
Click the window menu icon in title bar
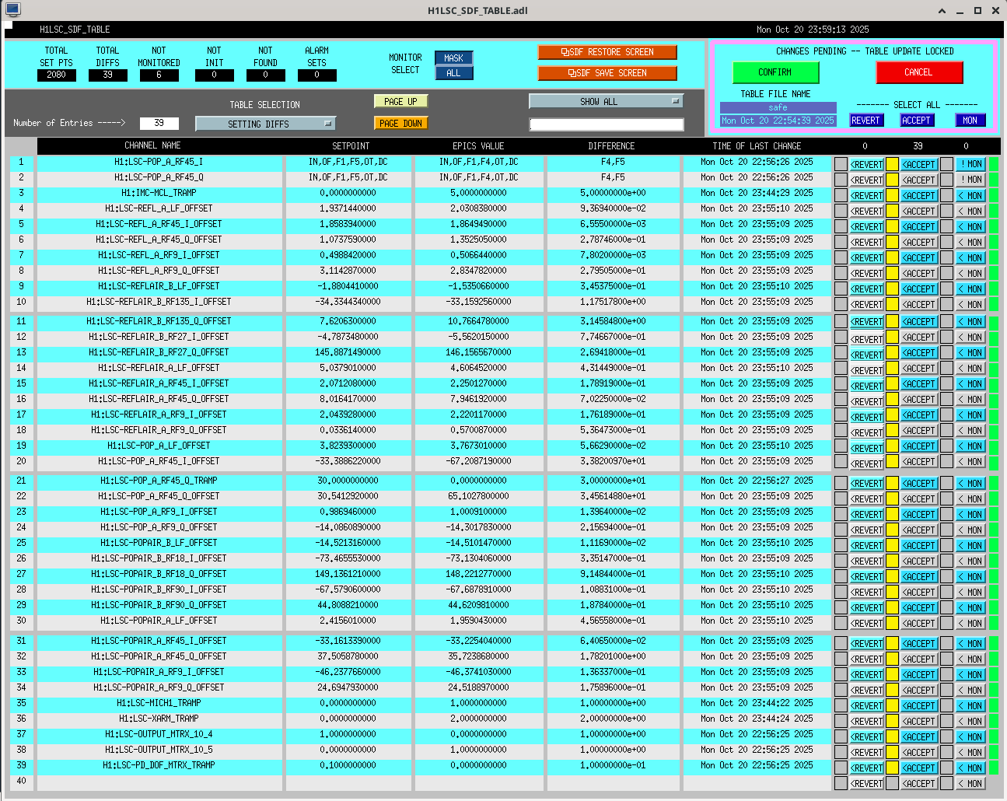[x=12, y=10]
